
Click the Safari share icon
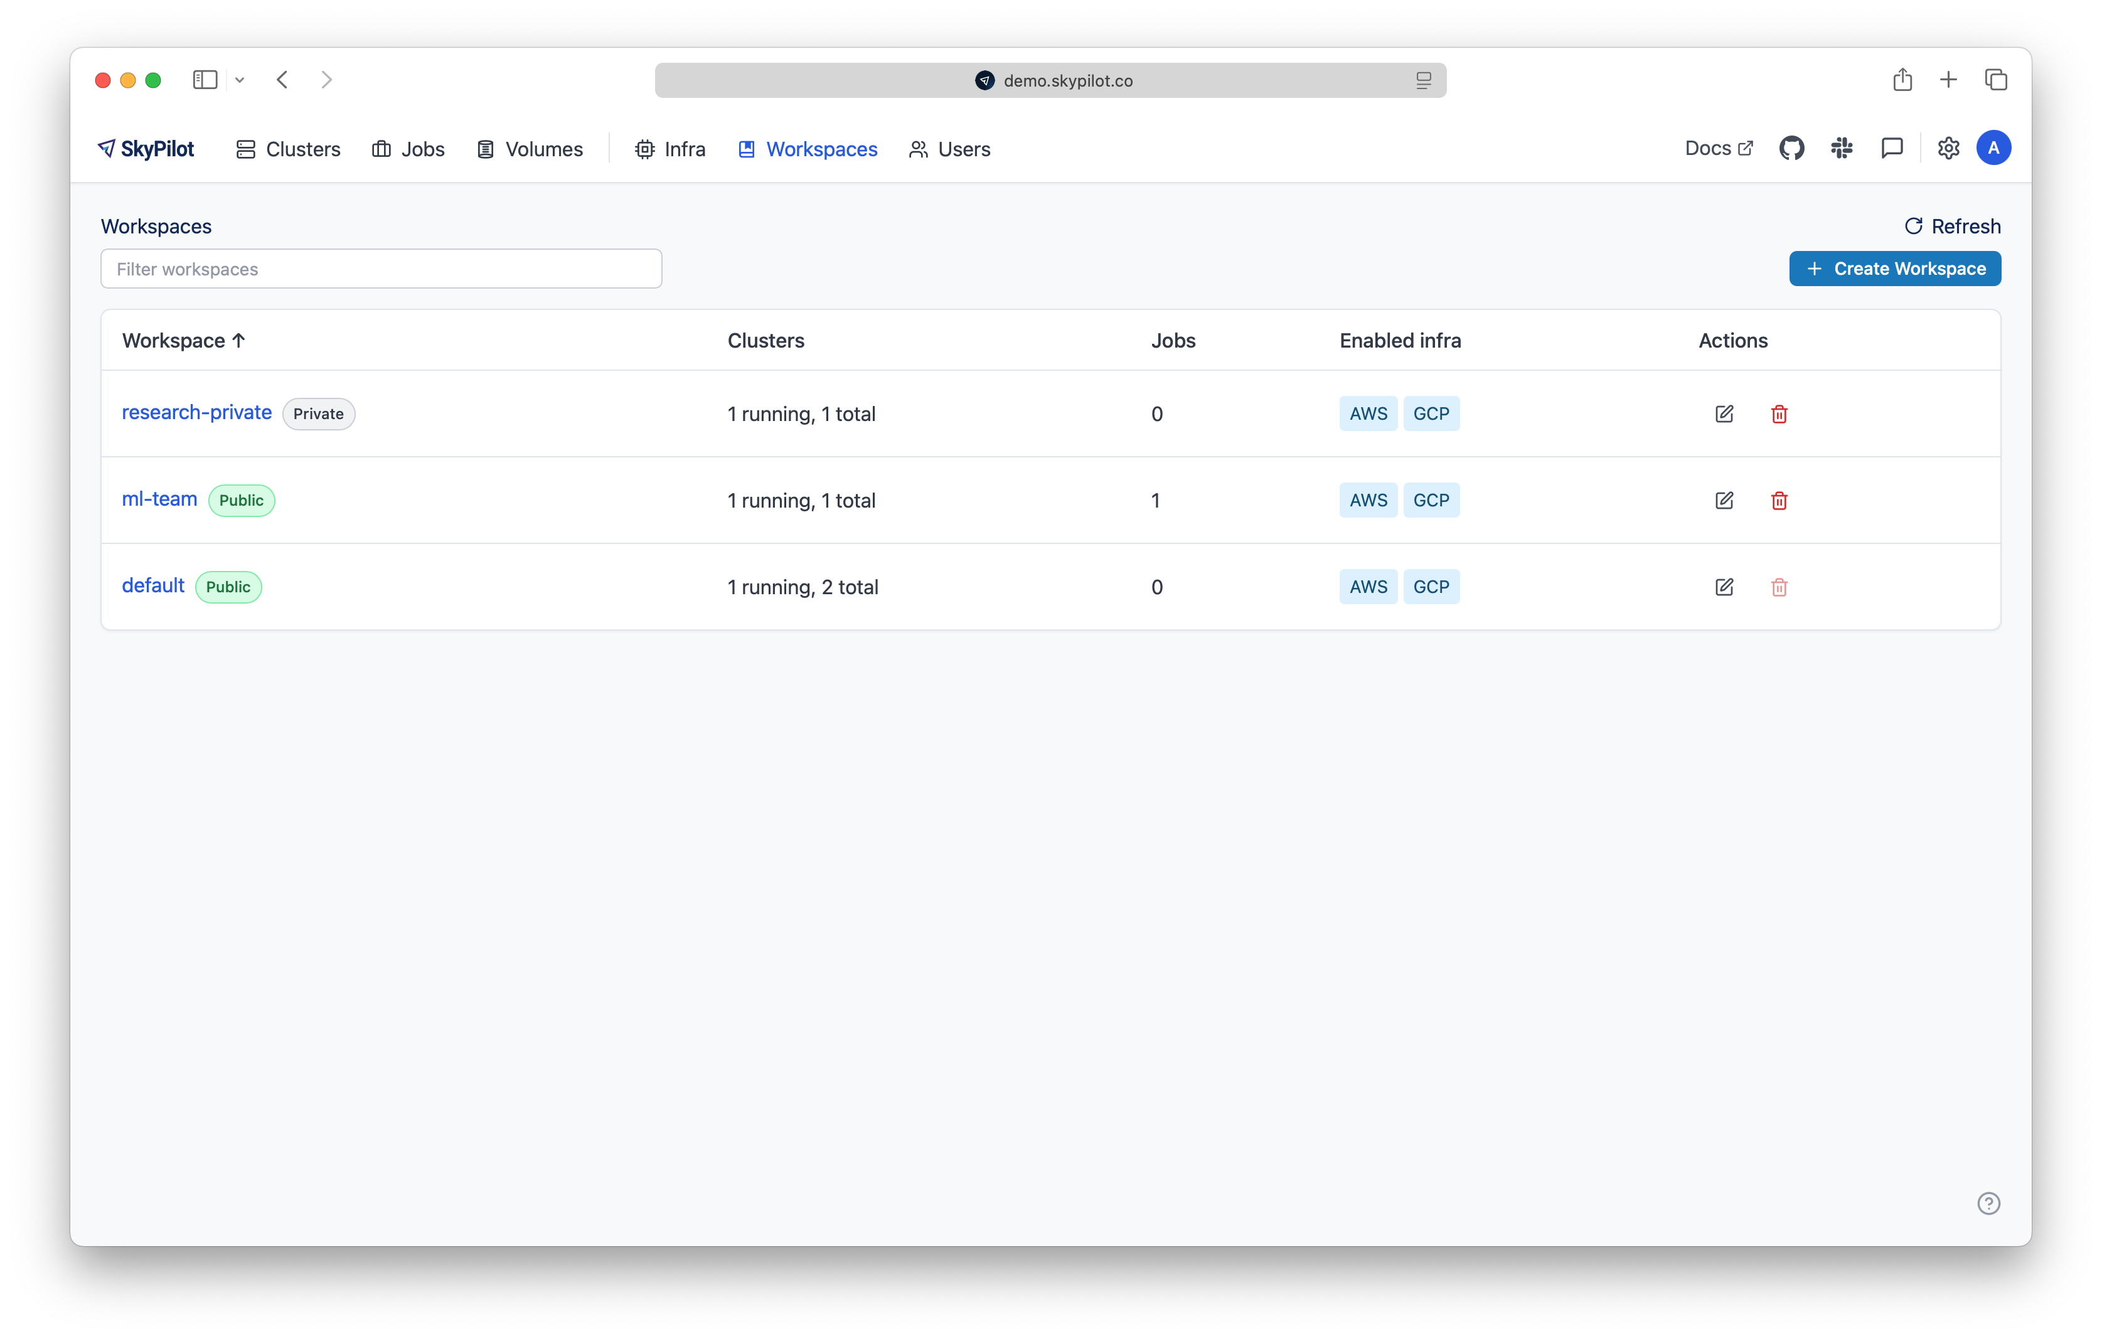[x=1903, y=80]
